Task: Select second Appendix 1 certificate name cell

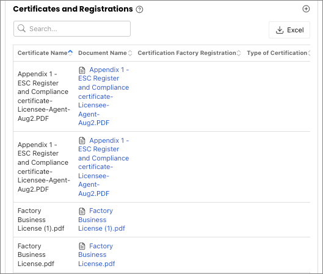Action: tap(44, 167)
